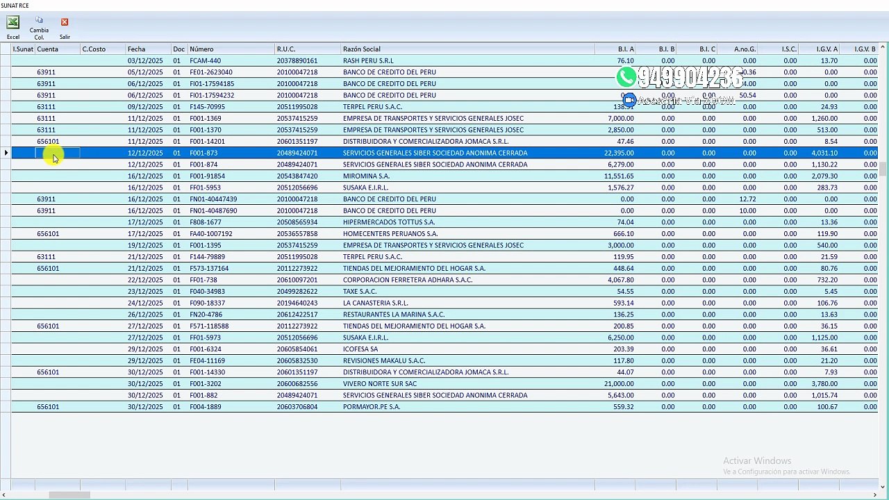The width and height of the screenshot is (889, 500).
Task: Click invoice number FF01-5973
Action: coord(205,337)
